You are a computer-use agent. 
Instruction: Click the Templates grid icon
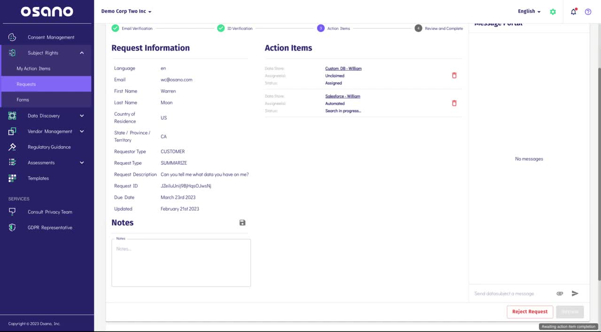(12, 178)
